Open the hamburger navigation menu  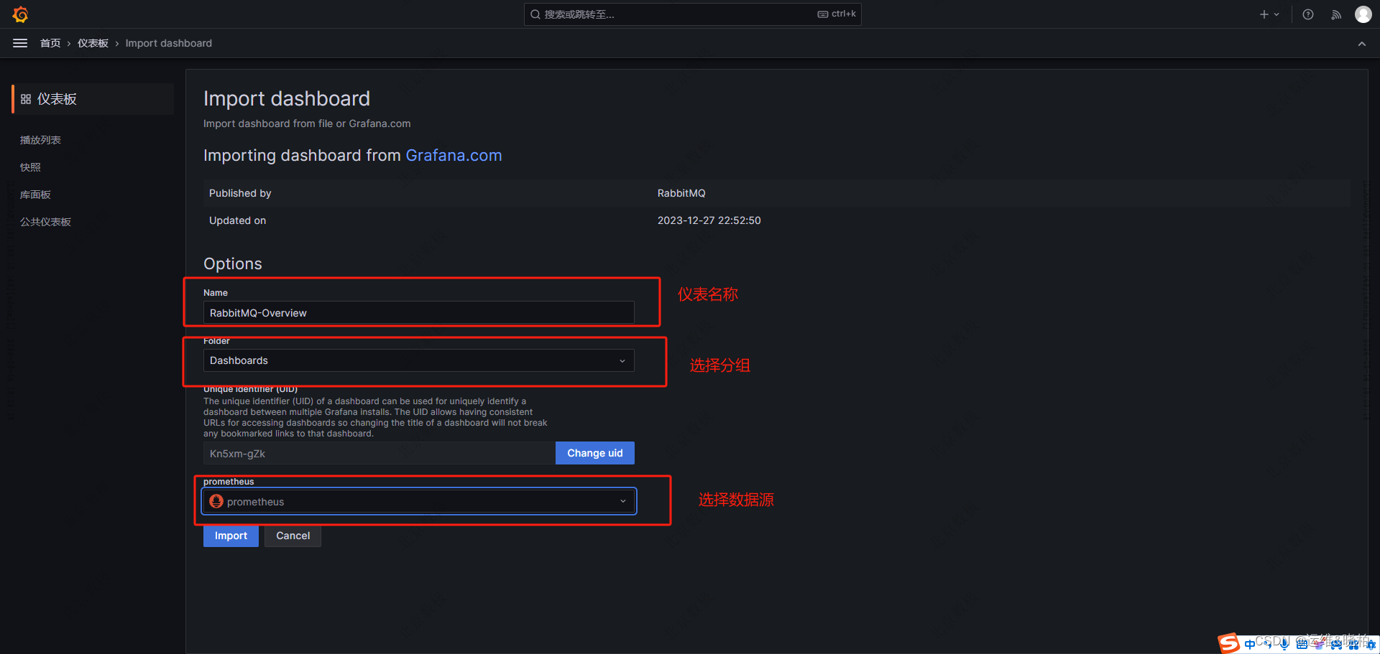(20, 43)
